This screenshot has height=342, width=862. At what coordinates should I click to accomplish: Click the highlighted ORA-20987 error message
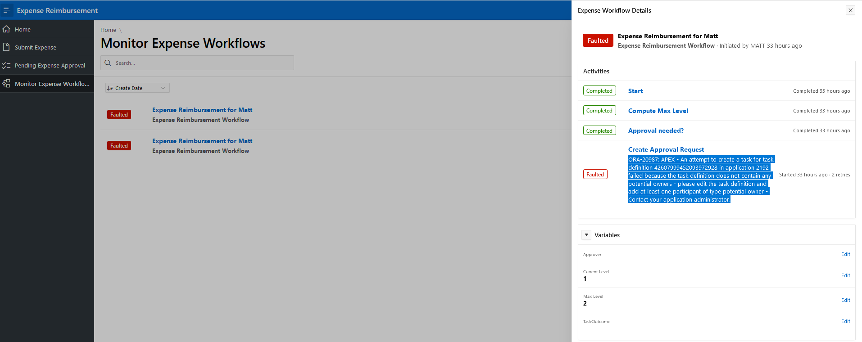tap(700, 180)
